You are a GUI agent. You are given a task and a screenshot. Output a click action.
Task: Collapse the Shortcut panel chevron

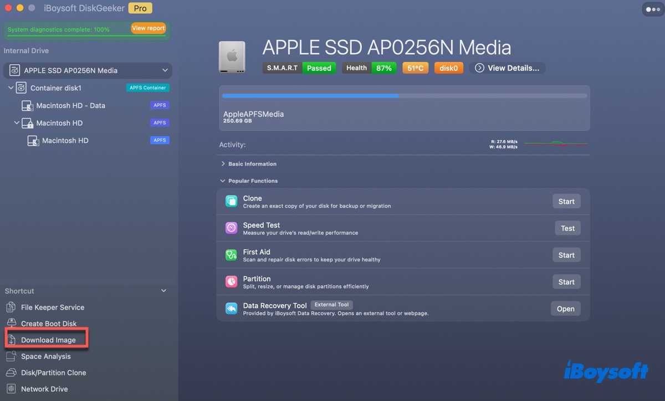163,291
